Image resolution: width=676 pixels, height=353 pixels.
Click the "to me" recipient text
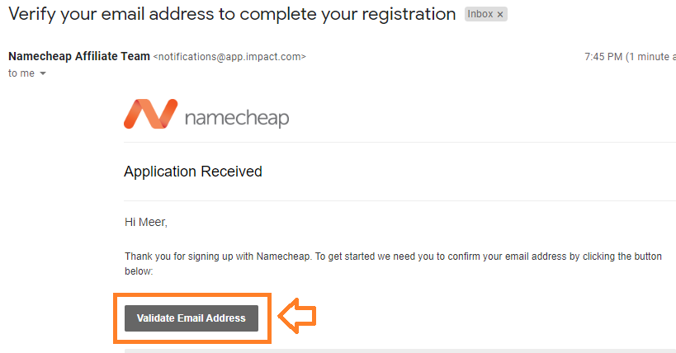21,73
